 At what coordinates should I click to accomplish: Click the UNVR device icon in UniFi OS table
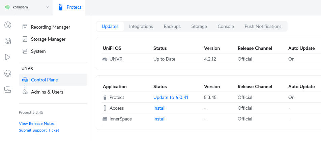pyautogui.click(x=105, y=59)
